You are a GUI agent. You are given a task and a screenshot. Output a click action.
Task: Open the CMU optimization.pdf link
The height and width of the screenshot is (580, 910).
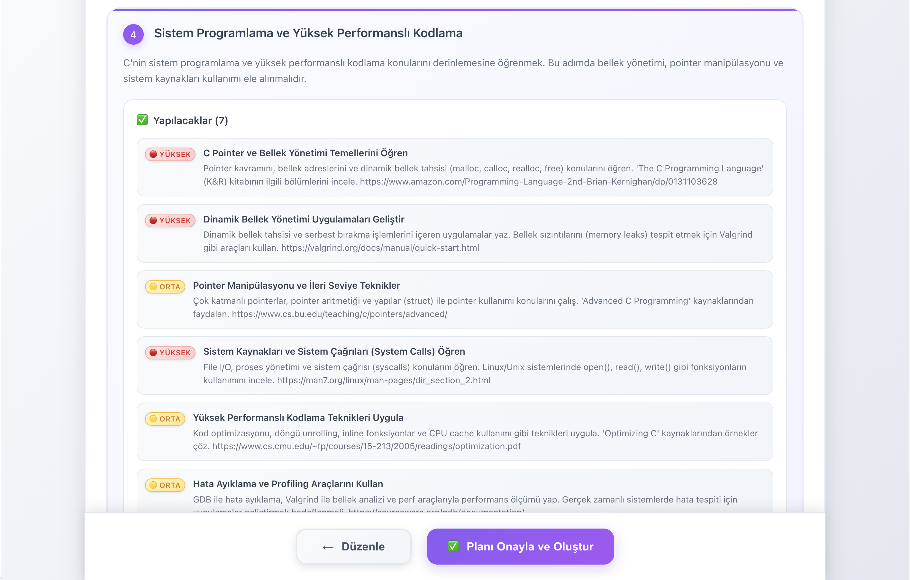click(x=366, y=446)
